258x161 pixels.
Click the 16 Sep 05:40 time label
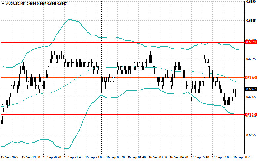coord(200,157)
